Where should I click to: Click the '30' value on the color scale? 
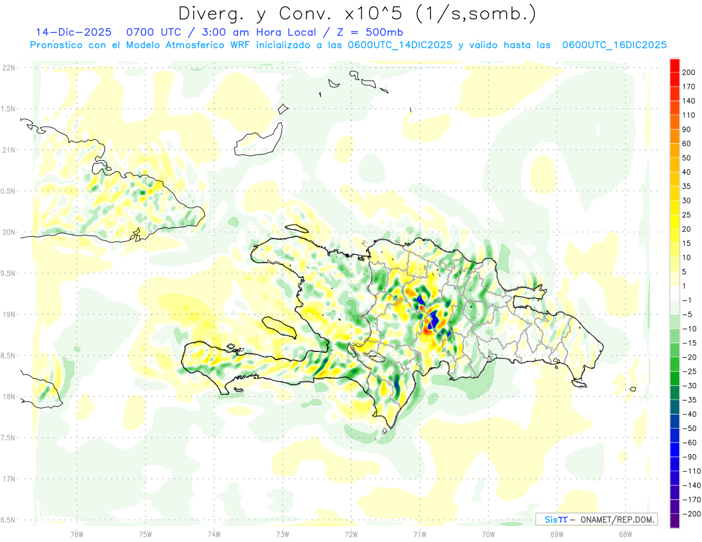coord(687,201)
